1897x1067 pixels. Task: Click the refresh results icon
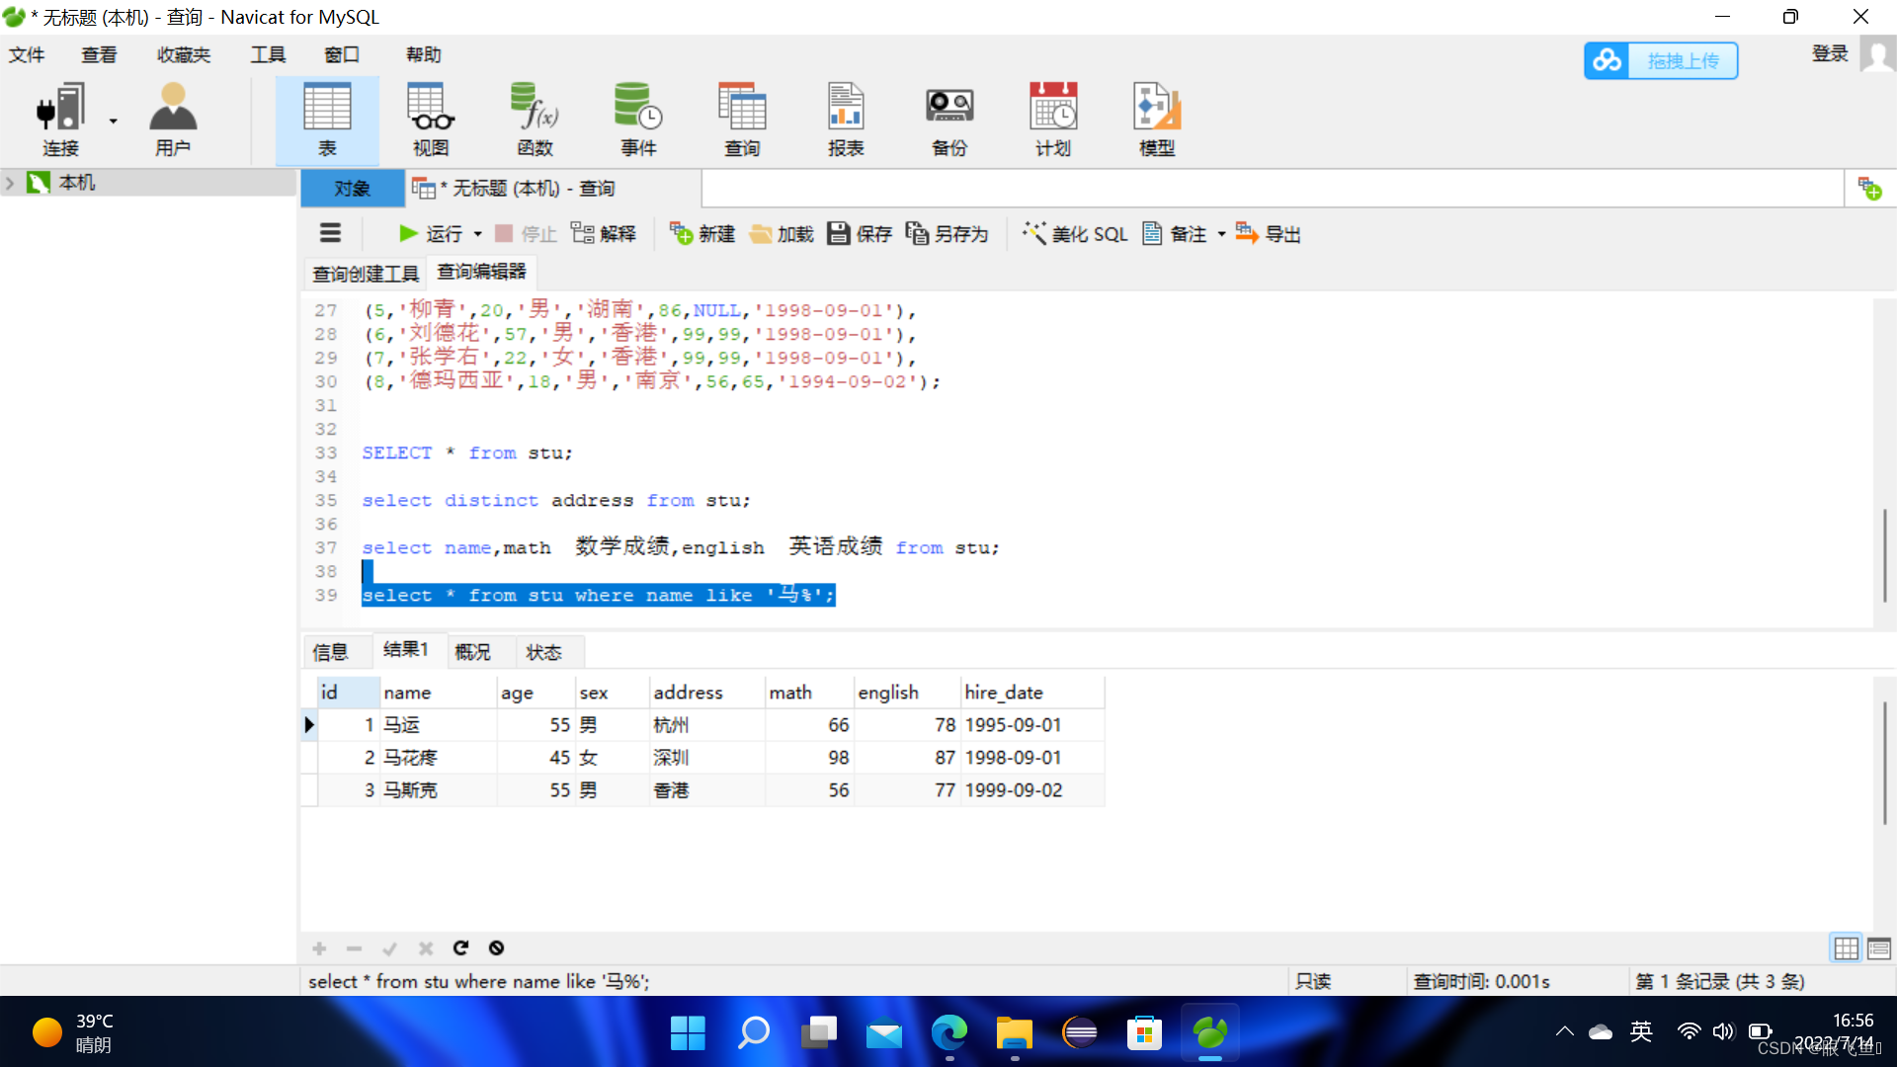(460, 948)
